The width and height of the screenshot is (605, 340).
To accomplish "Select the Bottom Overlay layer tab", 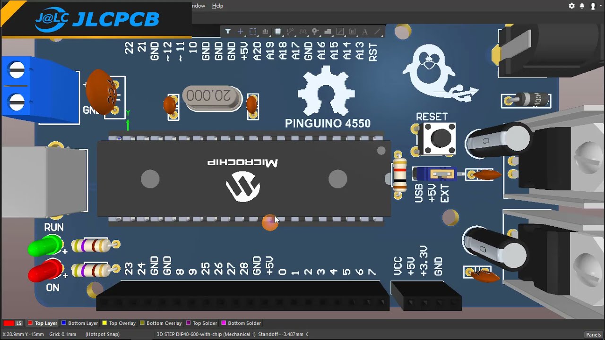I will 161,323.
